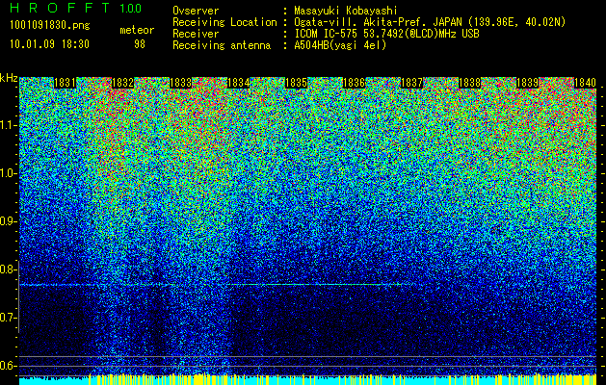Screen dimensions: 606x385
Task: Click the date stamp 10.01.09 18:30
Action: pyautogui.click(x=49, y=44)
